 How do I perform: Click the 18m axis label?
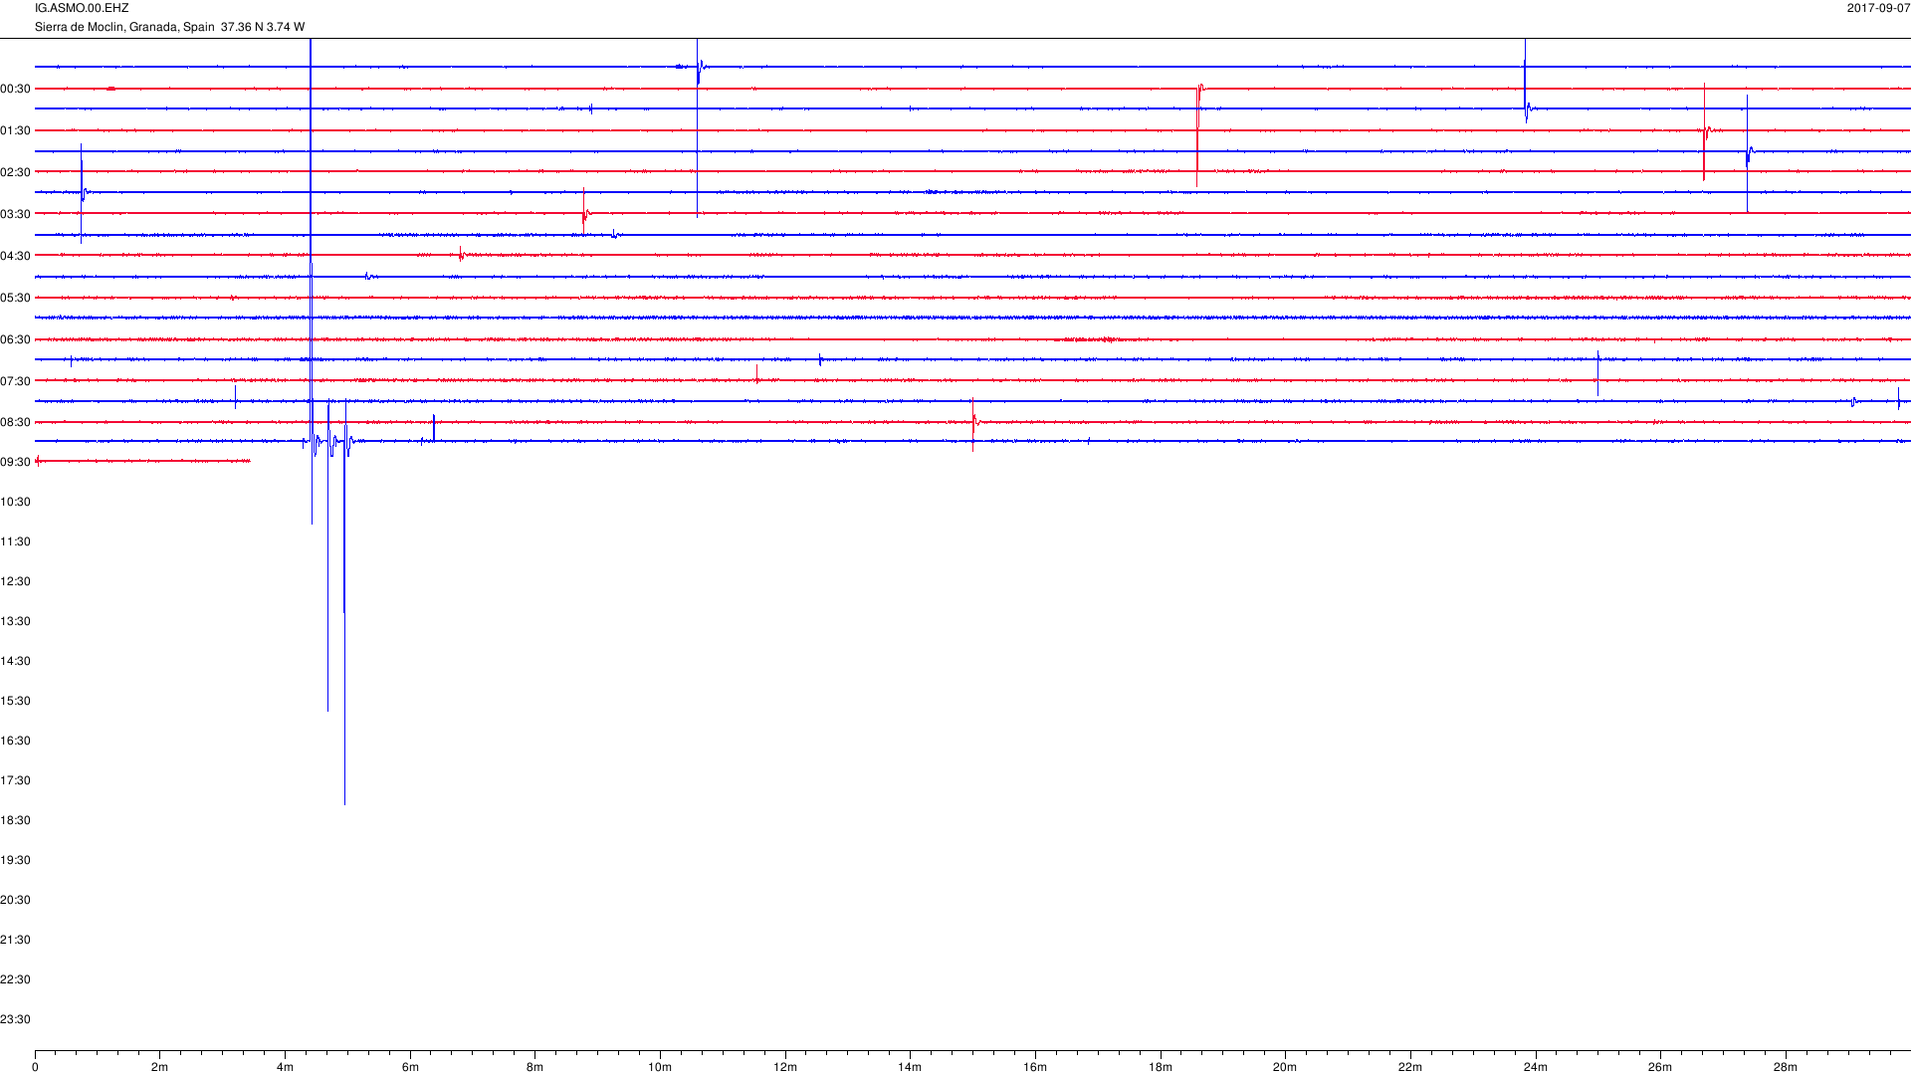pos(1161,1068)
